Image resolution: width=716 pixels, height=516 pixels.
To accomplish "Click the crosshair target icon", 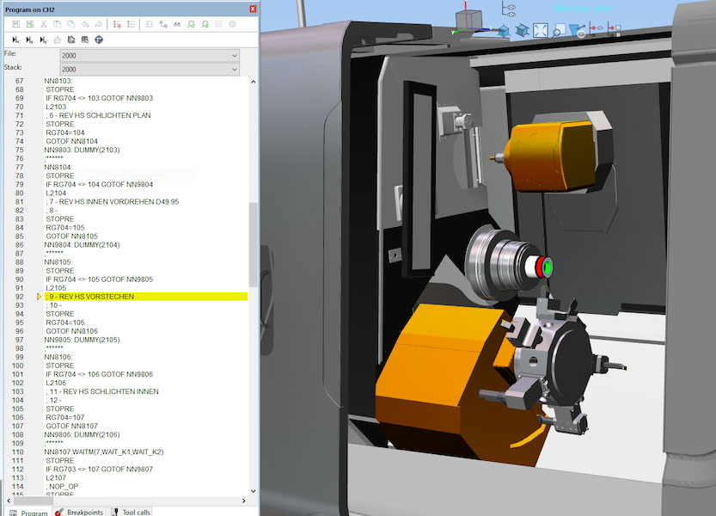I will 98,40.
